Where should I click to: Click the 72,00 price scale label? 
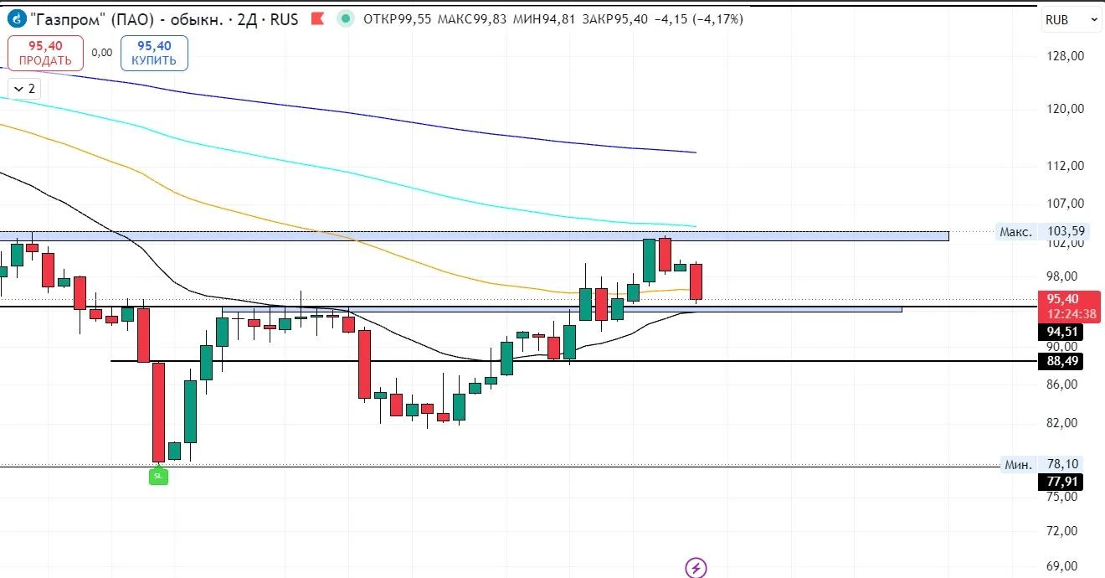point(1062,531)
